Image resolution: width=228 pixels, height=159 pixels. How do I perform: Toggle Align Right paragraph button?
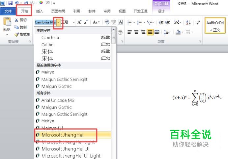point(143,32)
